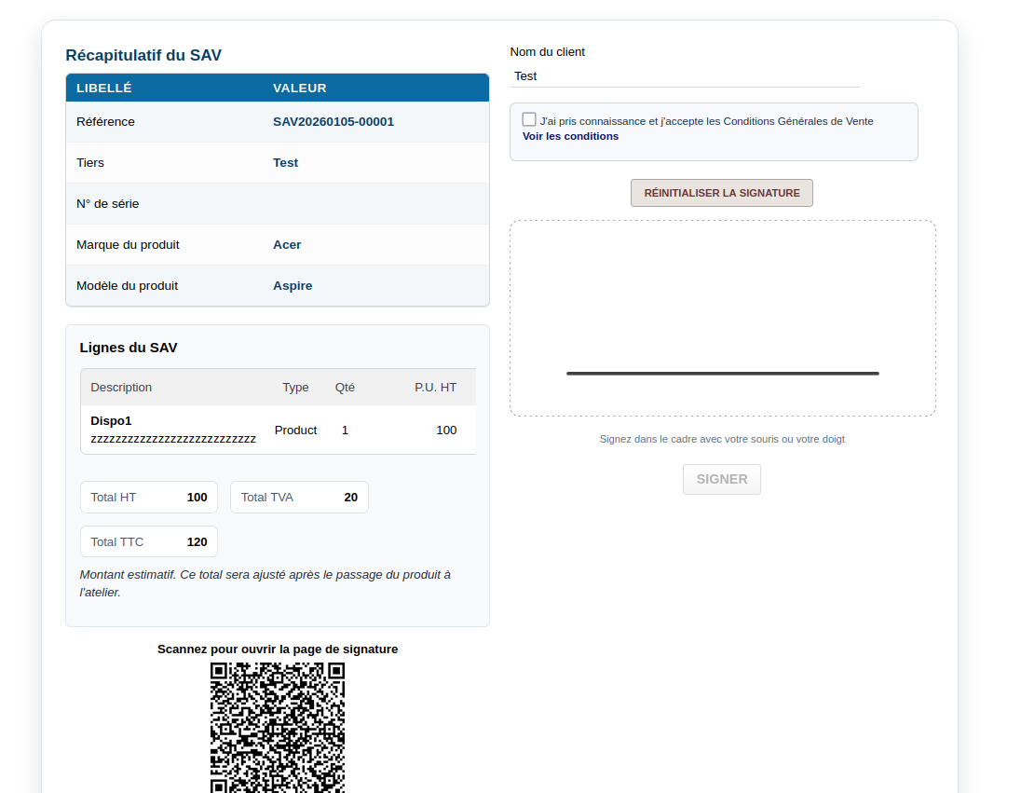Click the Signer button

(721, 479)
